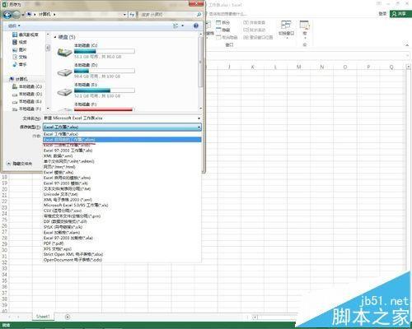Select Computer (计算机) in the navigation pane

pos(18,79)
